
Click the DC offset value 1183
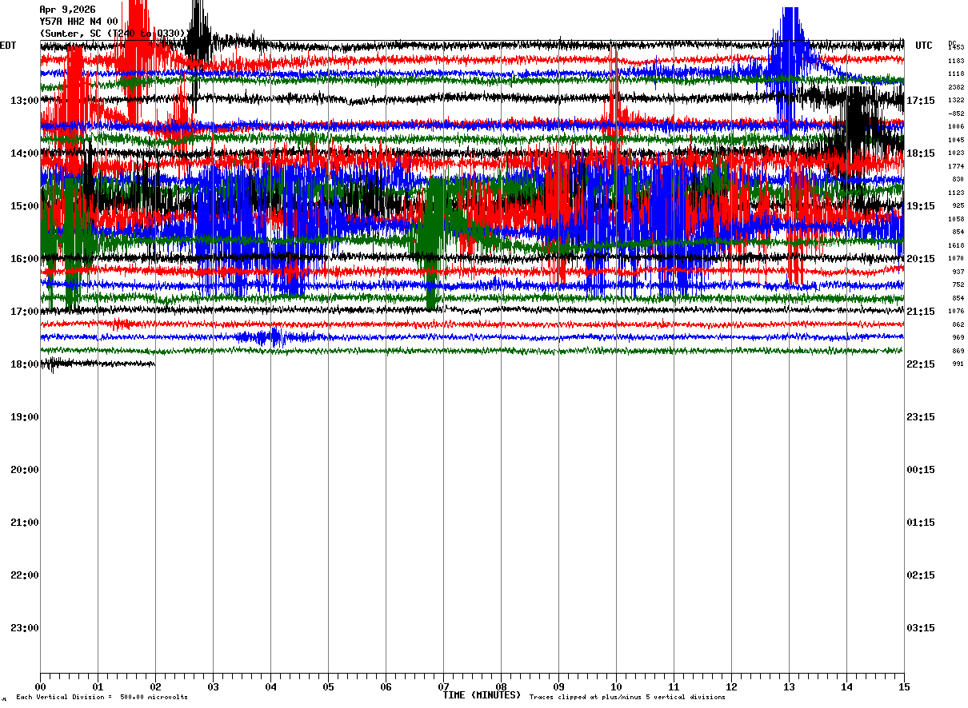[x=956, y=61]
